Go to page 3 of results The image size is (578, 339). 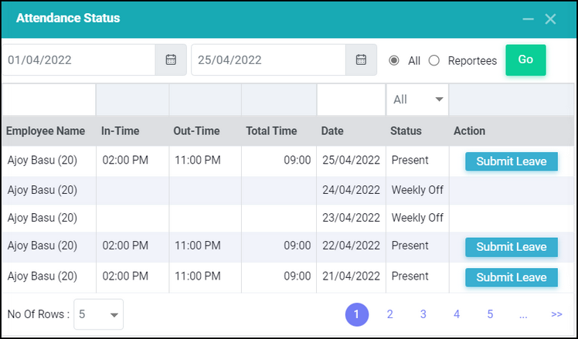423,314
